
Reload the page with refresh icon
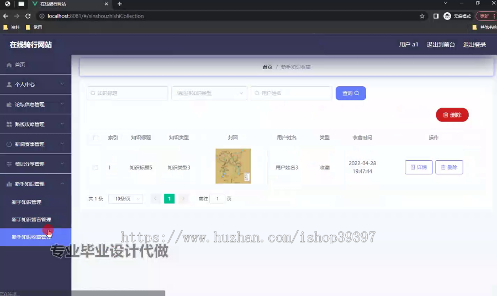tap(28, 16)
